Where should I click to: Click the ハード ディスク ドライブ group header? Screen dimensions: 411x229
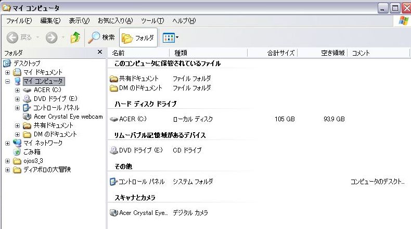point(146,104)
